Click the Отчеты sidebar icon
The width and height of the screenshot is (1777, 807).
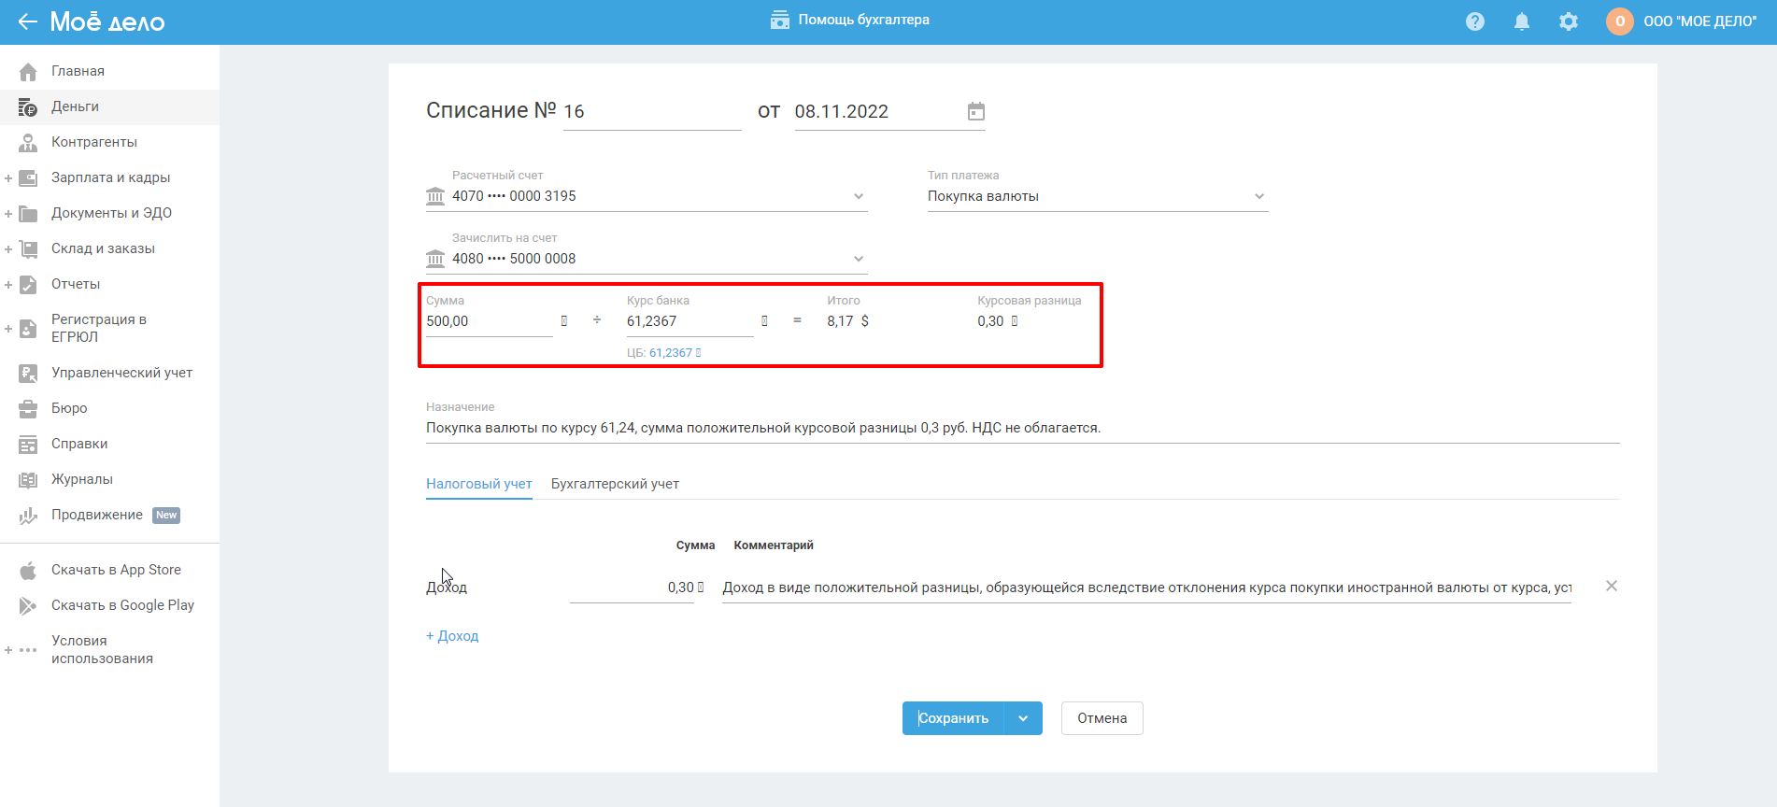(x=28, y=284)
